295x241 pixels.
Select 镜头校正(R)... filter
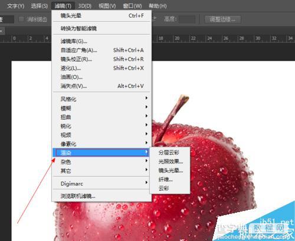(x=102, y=59)
